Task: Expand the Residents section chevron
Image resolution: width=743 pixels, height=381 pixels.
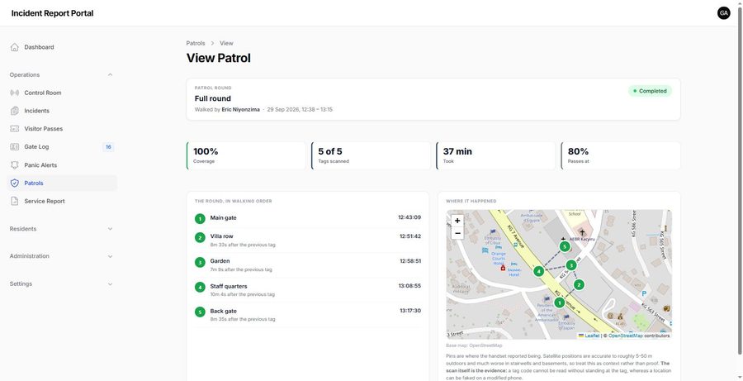Action: point(110,229)
